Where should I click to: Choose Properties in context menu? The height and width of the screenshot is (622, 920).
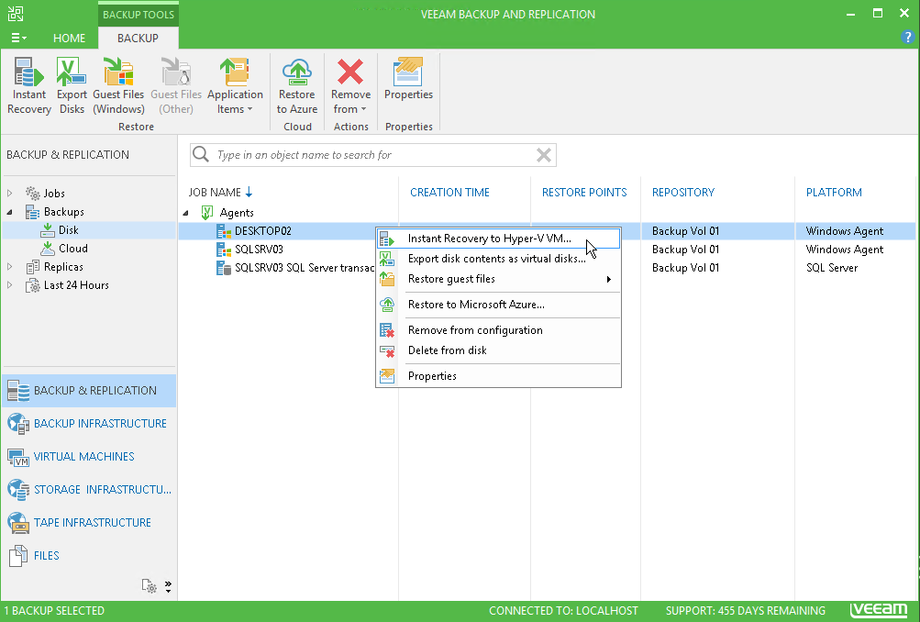coord(498,376)
